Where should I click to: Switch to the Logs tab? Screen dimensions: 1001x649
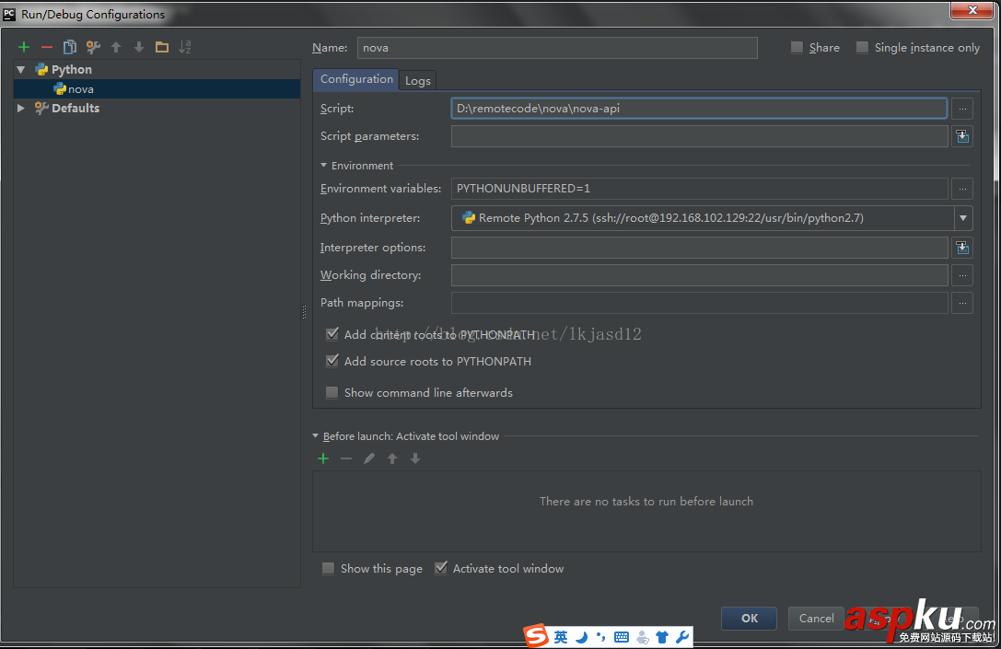coord(417,80)
